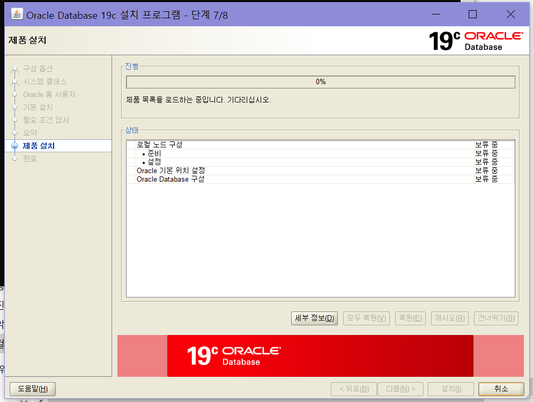Click the red Oracle 19c Database banner
The width and height of the screenshot is (533, 402).
tap(320, 356)
